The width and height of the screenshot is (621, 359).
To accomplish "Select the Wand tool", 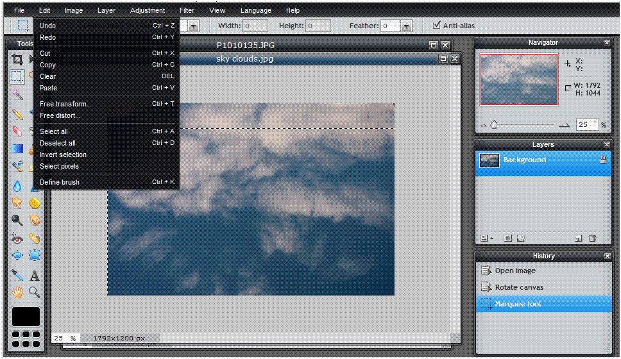I will (x=17, y=95).
